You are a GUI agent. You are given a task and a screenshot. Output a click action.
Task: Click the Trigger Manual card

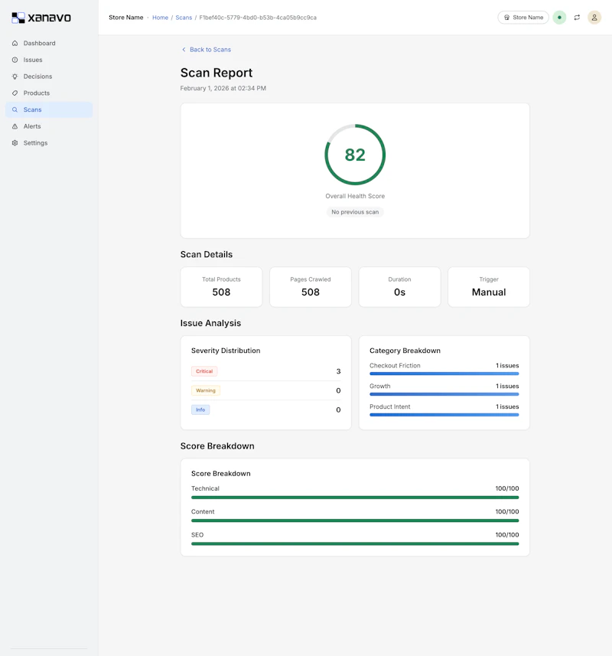click(489, 287)
